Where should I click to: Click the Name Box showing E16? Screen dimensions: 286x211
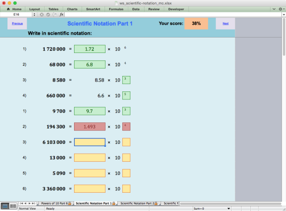click(x=16, y=15)
